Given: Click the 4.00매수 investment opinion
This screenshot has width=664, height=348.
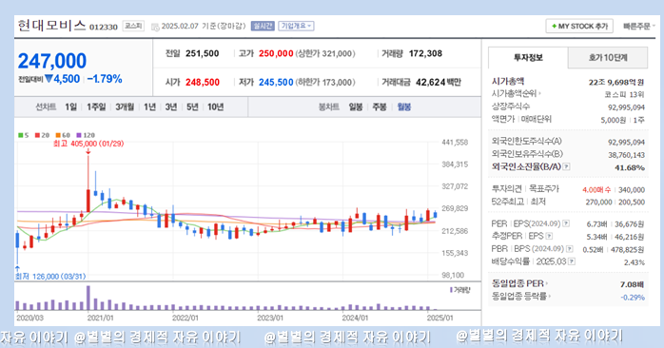Looking at the screenshot, I should [x=596, y=190].
